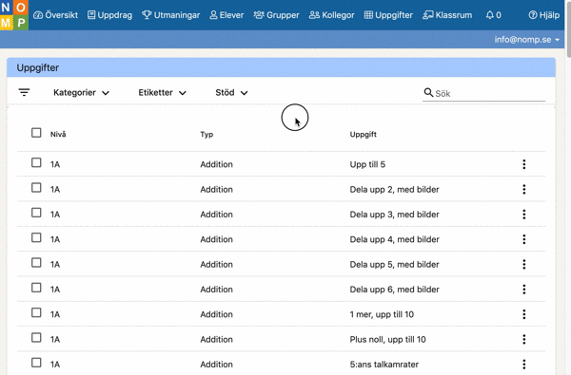Click the notification bell icon
The height and width of the screenshot is (375, 571).
click(x=490, y=15)
